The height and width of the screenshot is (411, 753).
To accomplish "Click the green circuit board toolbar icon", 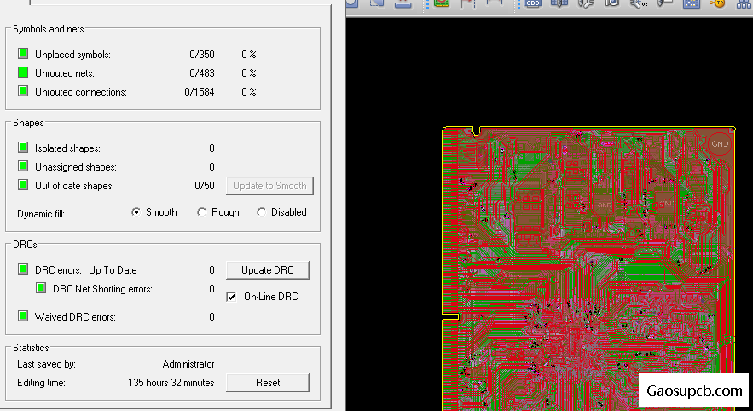I will (x=441, y=3).
